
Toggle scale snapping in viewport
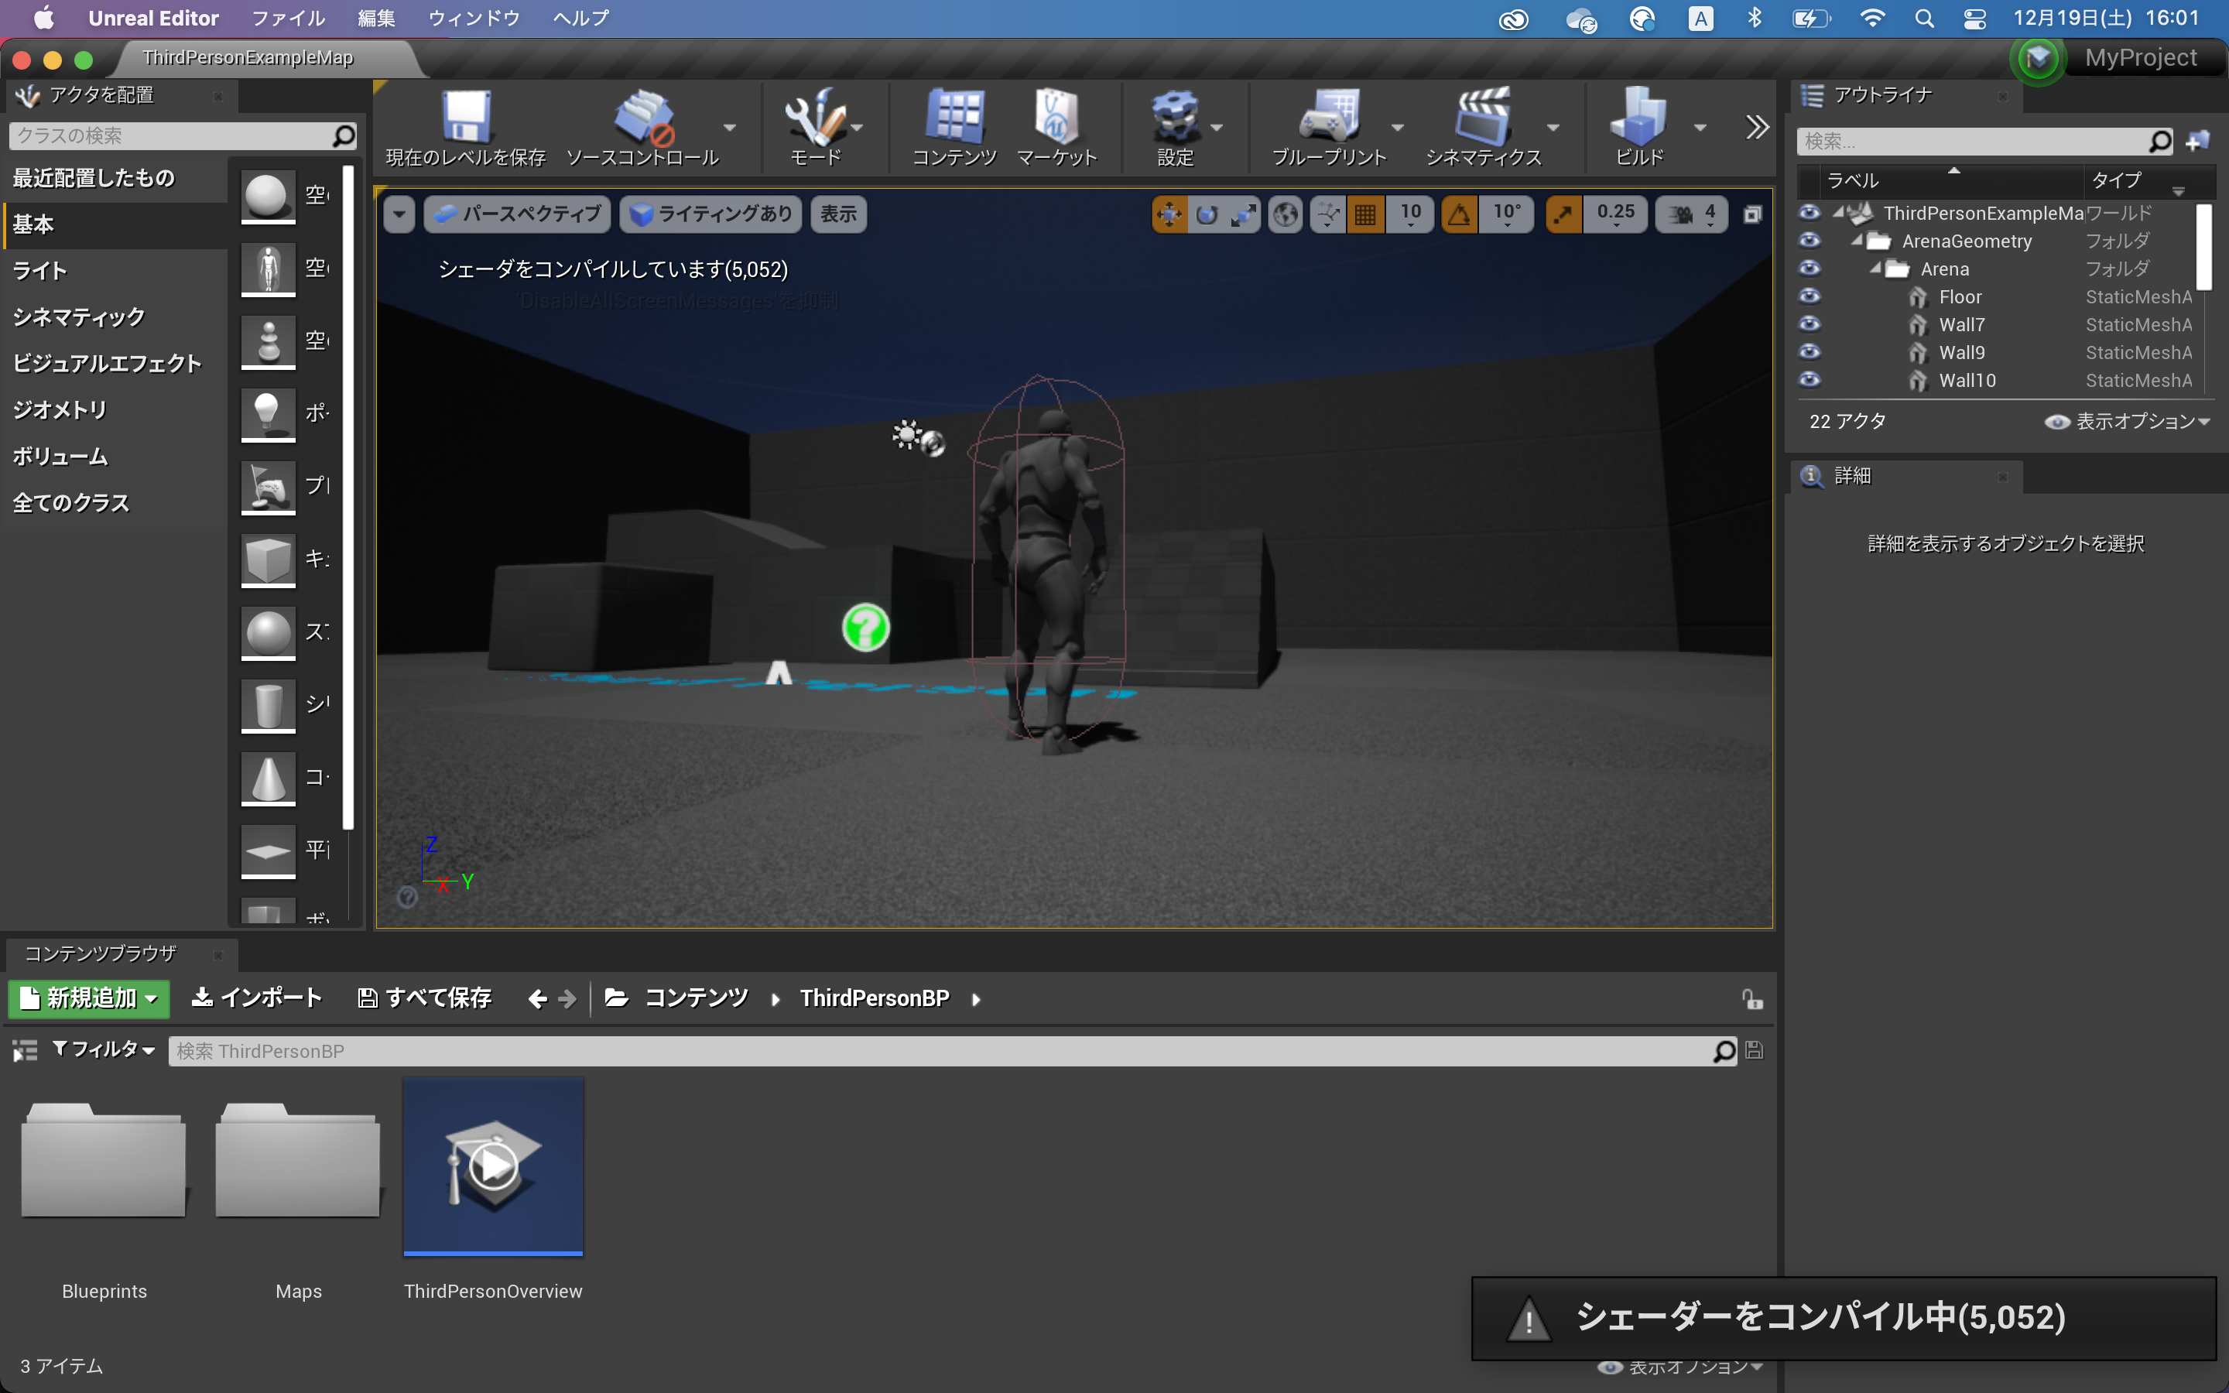(x=1563, y=214)
